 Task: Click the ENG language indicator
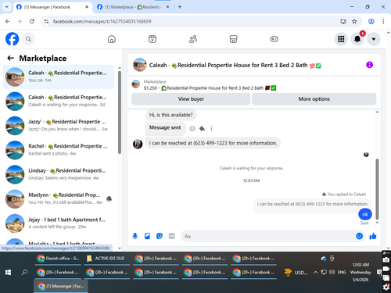click(x=342, y=273)
